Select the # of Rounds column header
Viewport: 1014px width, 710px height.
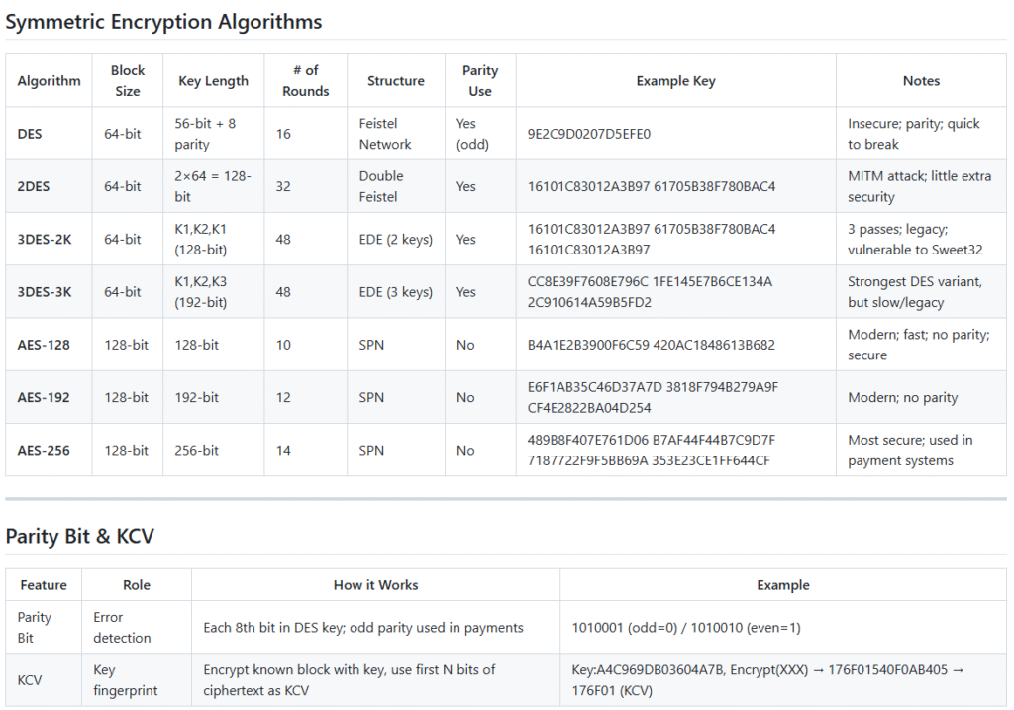coord(305,81)
